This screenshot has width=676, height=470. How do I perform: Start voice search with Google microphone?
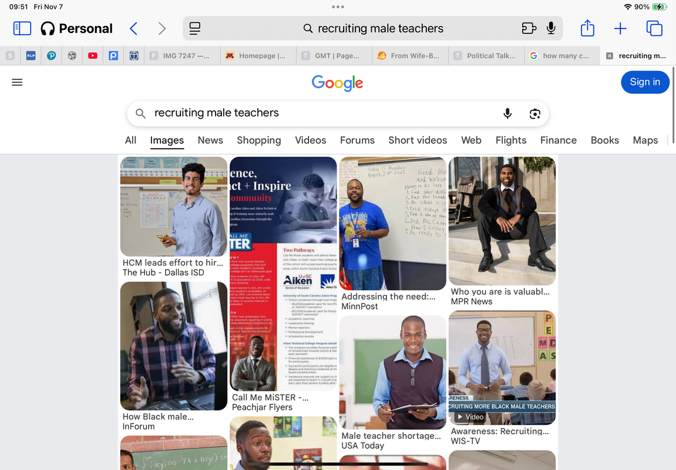507,113
